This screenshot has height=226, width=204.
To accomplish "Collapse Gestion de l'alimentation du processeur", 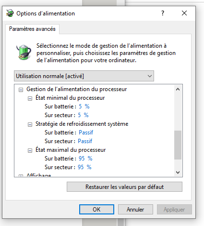I will (21, 90).
